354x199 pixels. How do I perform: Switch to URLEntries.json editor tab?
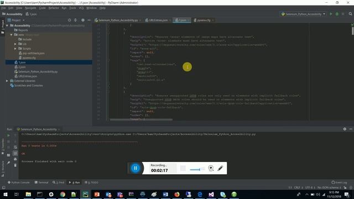pyautogui.click(x=158, y=20)
